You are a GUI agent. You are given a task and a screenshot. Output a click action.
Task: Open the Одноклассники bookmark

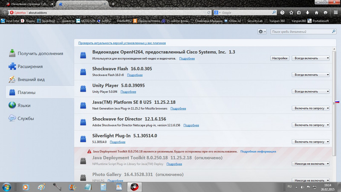coord(147,21)
